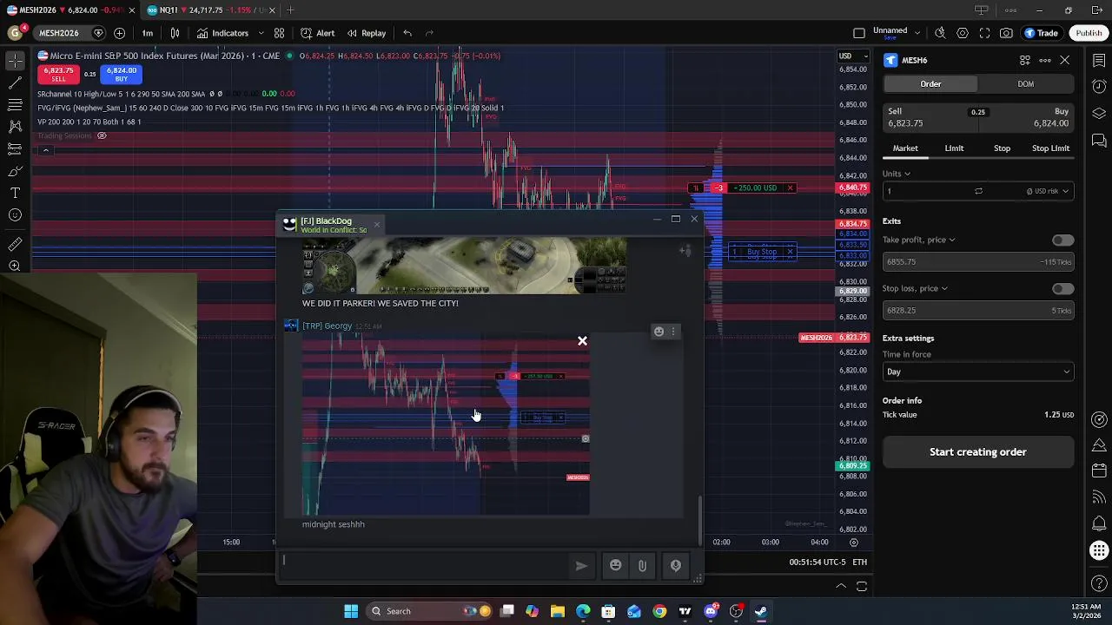Open the chart settings hexagon icon
The width and height of the screenshot is (1112, 625).
click(x=963, y=33)
